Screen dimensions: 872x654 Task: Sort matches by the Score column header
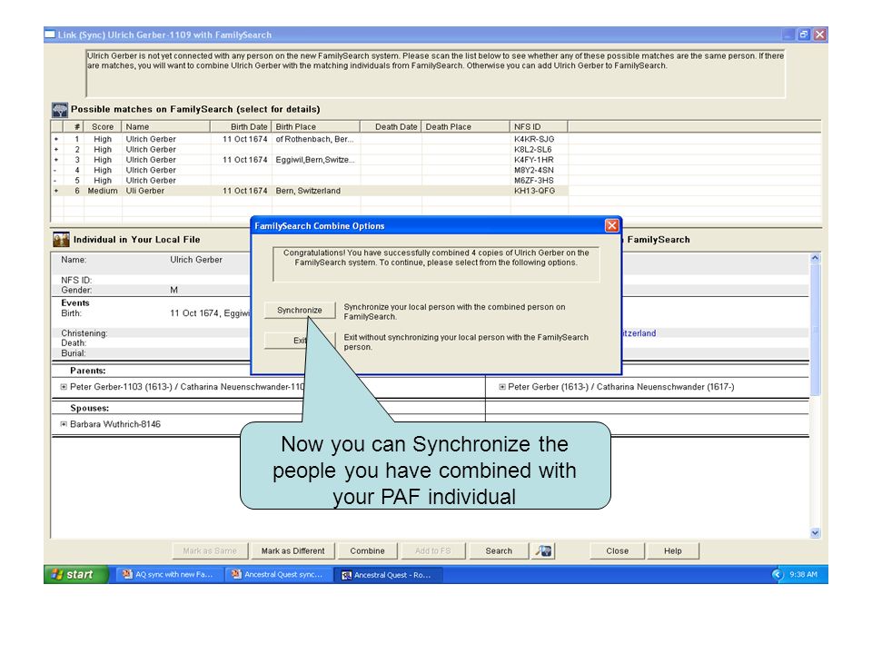[x=103, y=127]
